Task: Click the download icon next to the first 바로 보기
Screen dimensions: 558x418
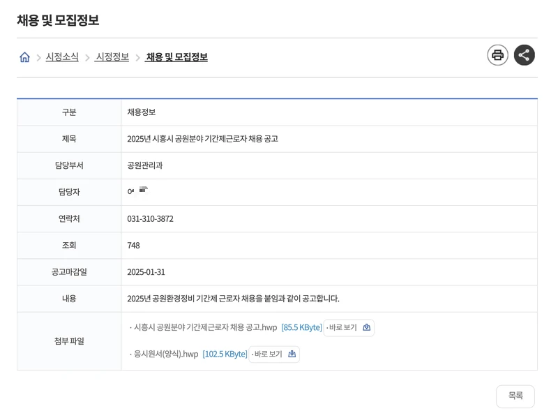Action: pyautogui.click(x=368, y=327)
